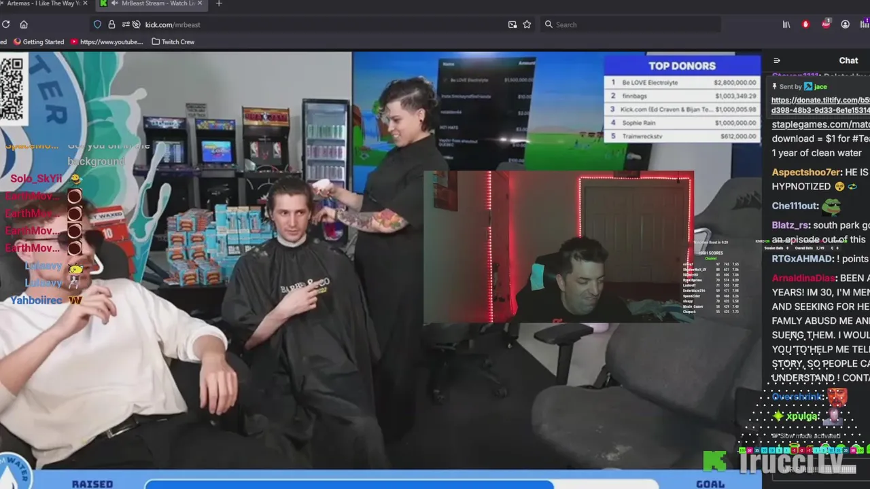This screenshot has height=489, width=870.
Task: Click the Sophie Rain donor row
Action: coord(682,123)
